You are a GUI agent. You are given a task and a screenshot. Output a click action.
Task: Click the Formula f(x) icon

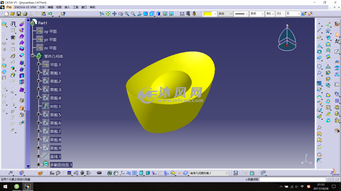[52, 173]
